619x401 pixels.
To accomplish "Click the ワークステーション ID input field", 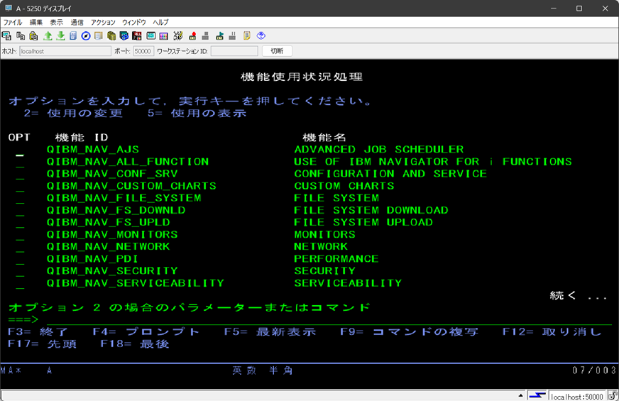I will pyautogui.click(x=234, y=51).
